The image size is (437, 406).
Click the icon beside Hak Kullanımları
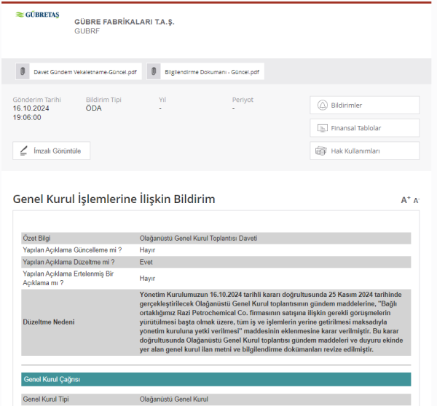[321, 151]
